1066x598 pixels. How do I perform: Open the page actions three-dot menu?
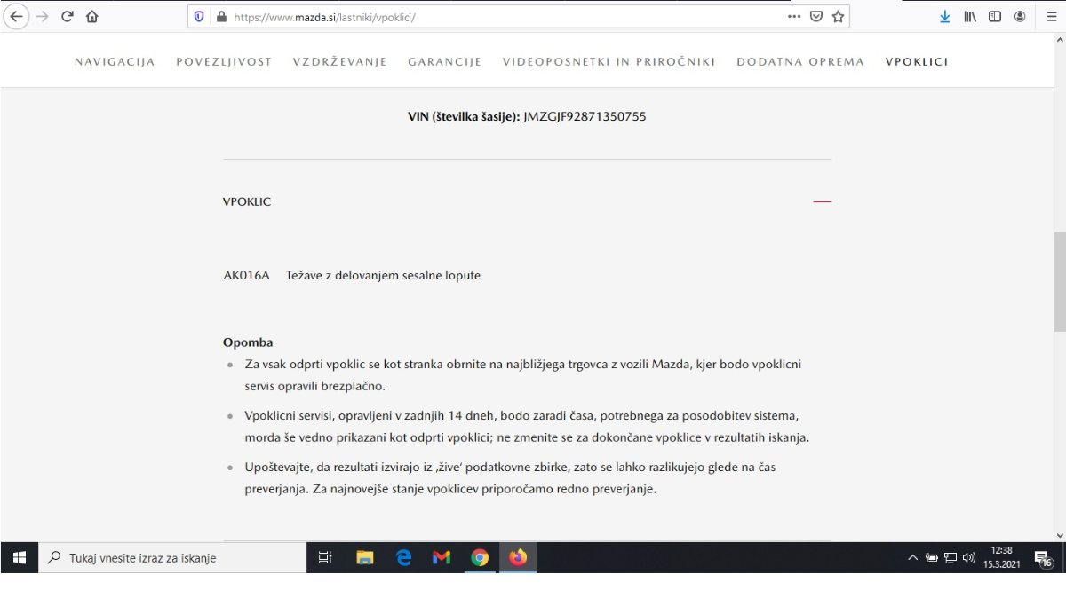pyautogui.click(x=794, y=16)
